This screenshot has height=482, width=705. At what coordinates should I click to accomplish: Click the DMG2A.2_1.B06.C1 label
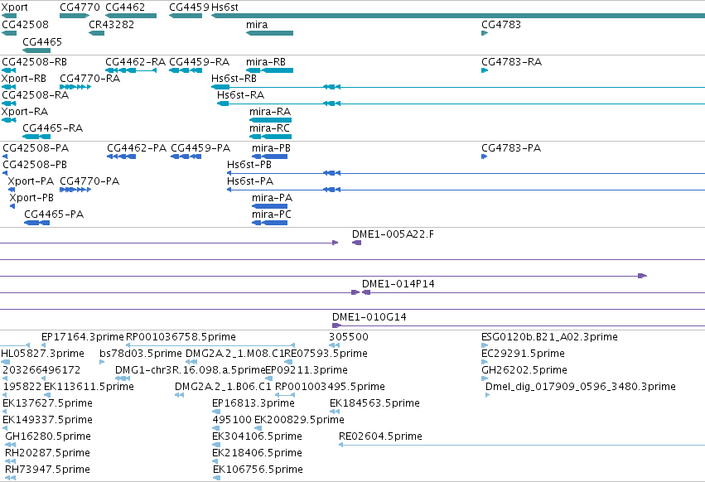pyautogui.click(x=223, y=387)
